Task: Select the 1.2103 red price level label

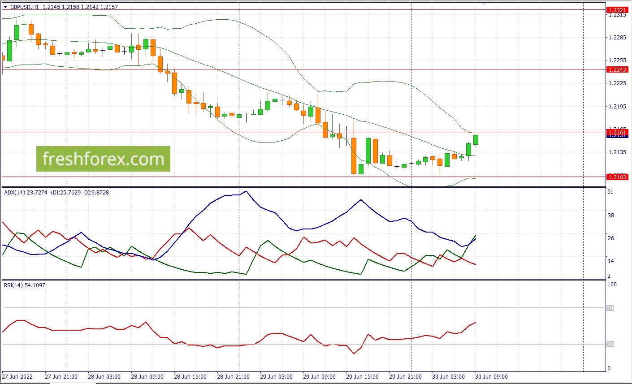Action: pos(617,177)
